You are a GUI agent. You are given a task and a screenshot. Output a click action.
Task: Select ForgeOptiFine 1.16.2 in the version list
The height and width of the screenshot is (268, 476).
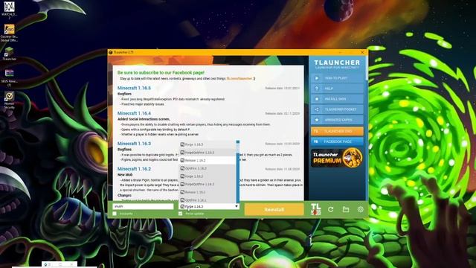(x=208, y=184)
